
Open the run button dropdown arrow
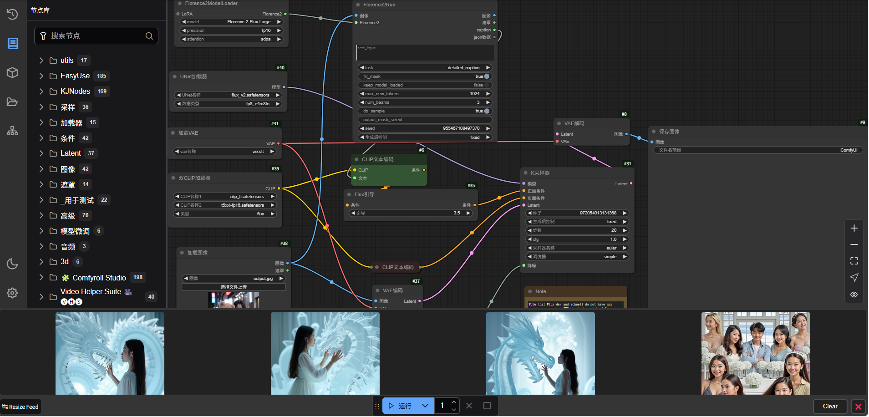[x=425, y=406]
